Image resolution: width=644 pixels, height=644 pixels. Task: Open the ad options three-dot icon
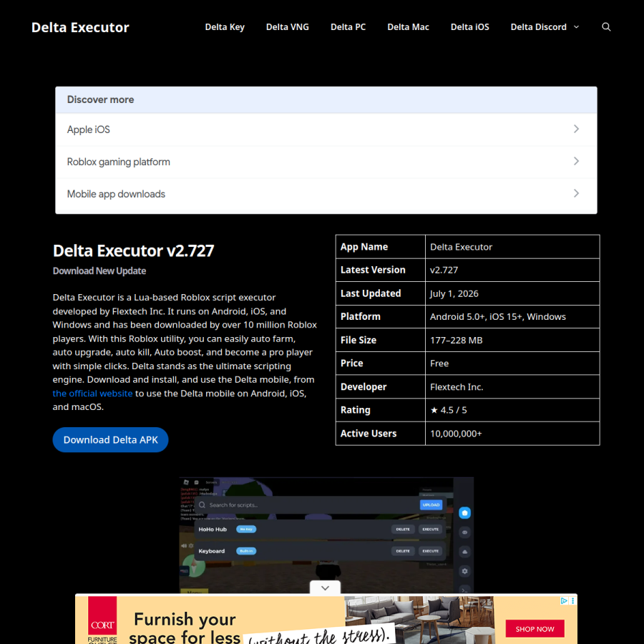572,601
